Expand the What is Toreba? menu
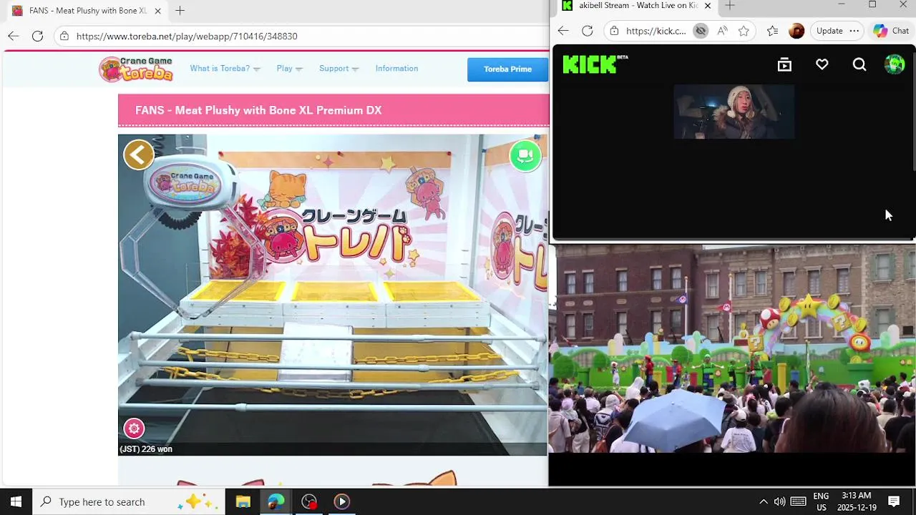The image size is (916, 515). (x=225, y=69)
